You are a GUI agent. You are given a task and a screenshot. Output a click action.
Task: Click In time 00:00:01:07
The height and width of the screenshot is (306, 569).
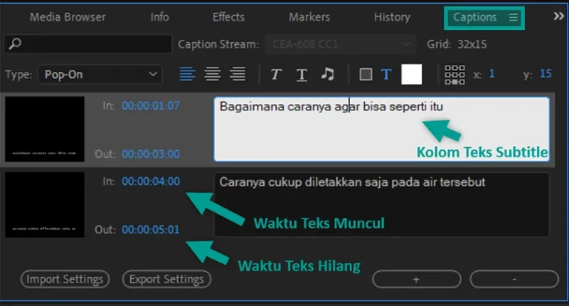pyautogui.click(x=151, y=105)
